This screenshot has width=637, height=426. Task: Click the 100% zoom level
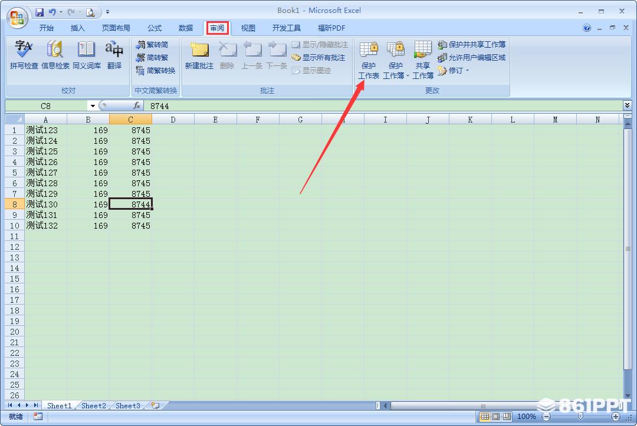coord(527,417)
